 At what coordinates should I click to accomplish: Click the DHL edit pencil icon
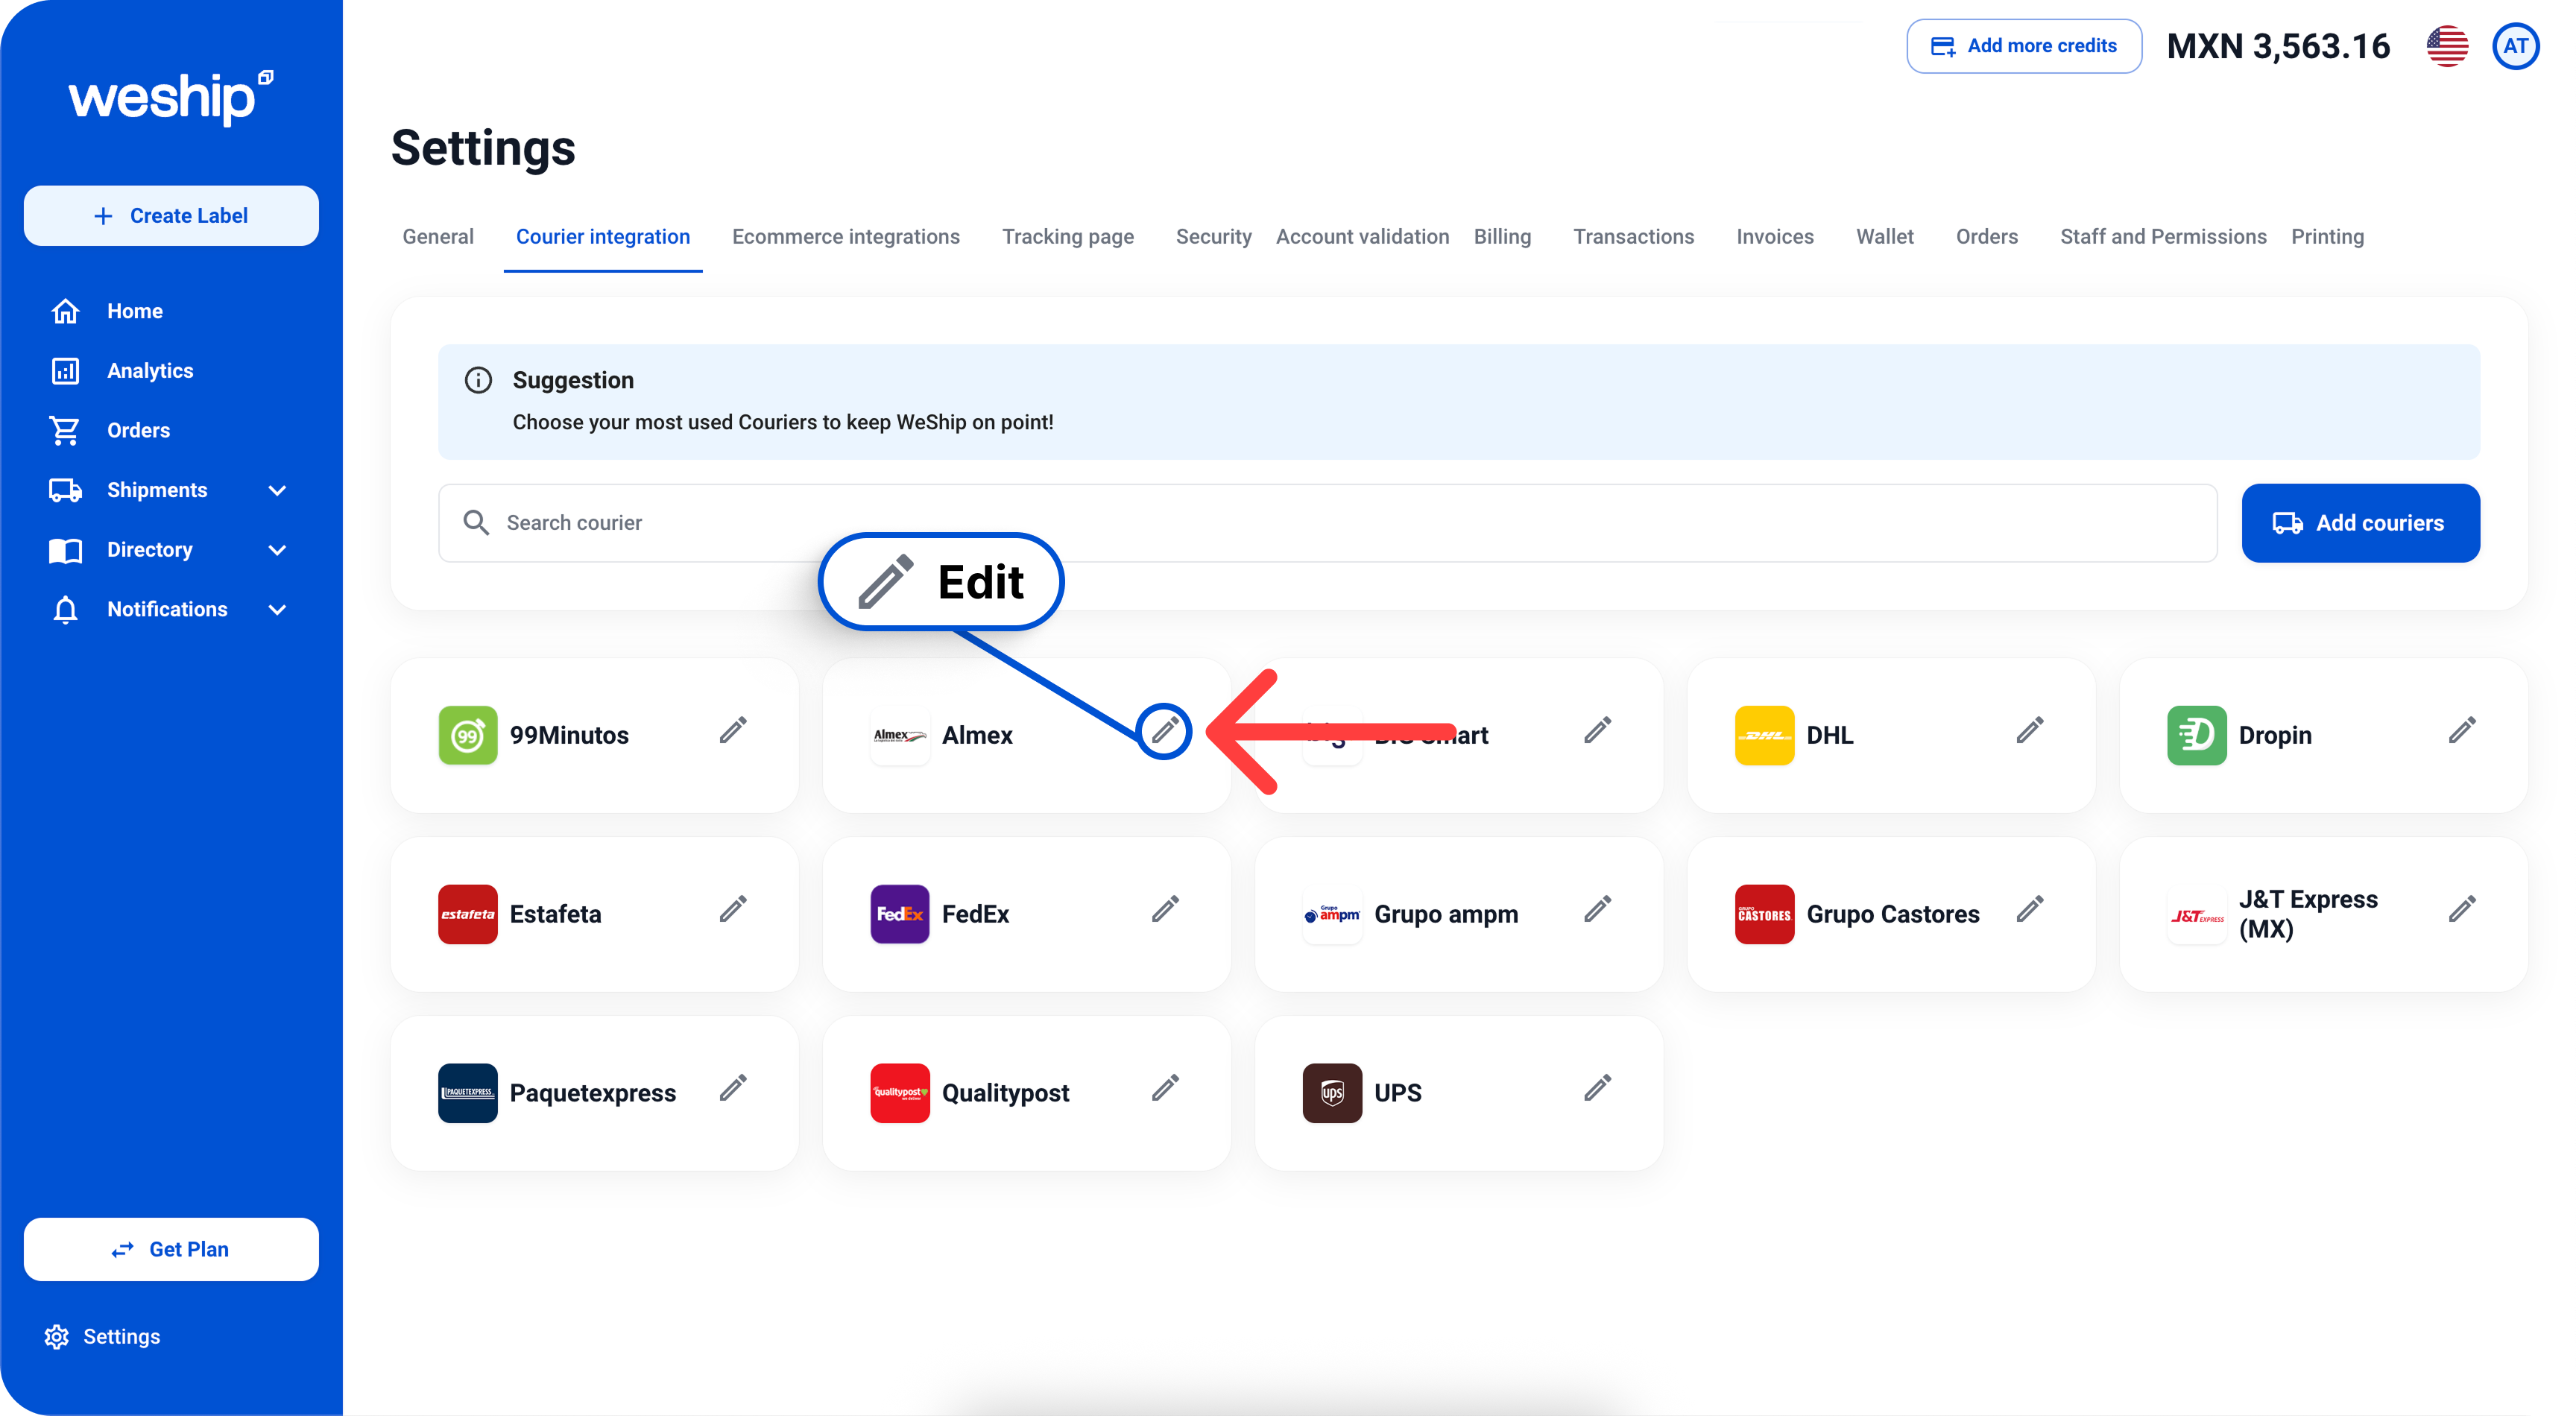2029,731
